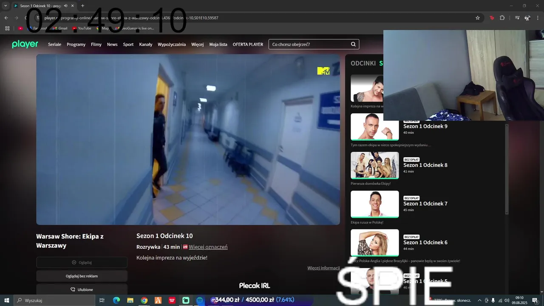Open the Kanały section
Viewport: 544px width, 306px height.
coord(146,44)
